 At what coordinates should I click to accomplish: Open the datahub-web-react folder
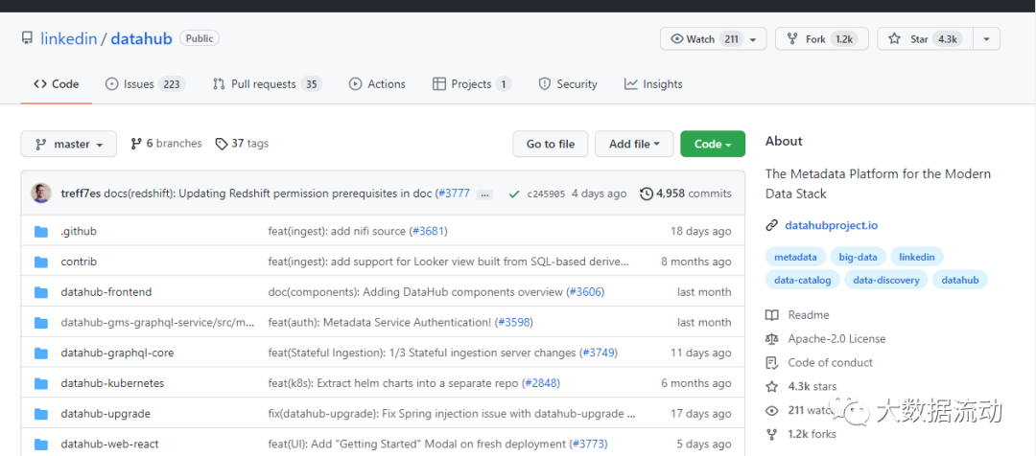coord(109,445)
